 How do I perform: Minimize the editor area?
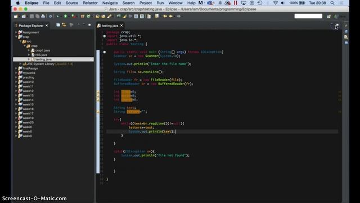click(x=331, y=24)
